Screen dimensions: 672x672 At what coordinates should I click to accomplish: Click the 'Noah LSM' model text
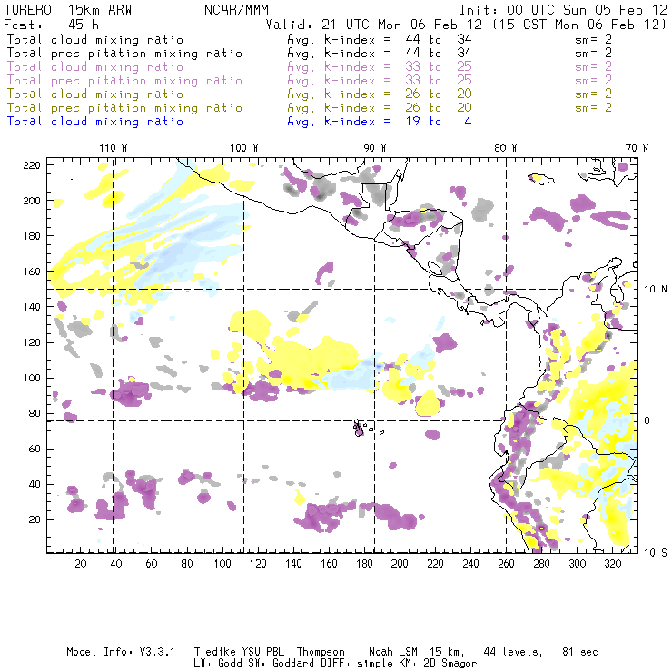(393, 652)
